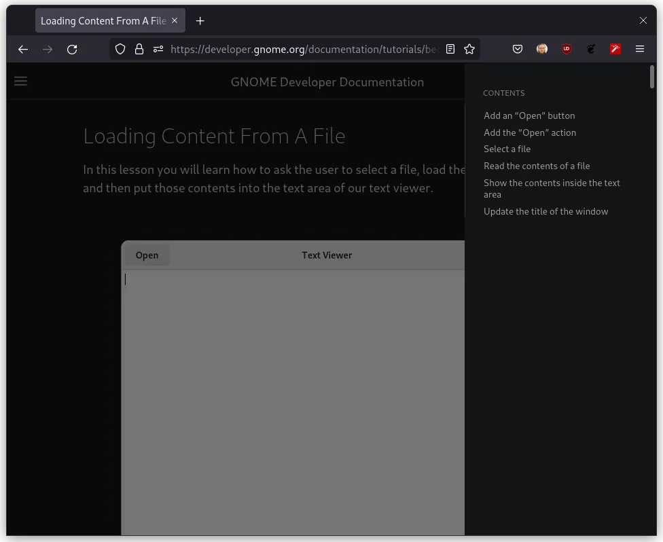The image size is (663, 542).
Task: Open a new browser tab
Action: coord(200,21)
